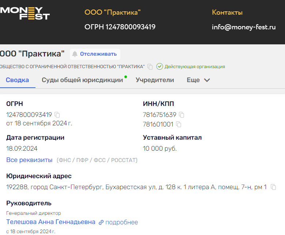
Task: Click the Контакты header link
Action: (227, 12)
